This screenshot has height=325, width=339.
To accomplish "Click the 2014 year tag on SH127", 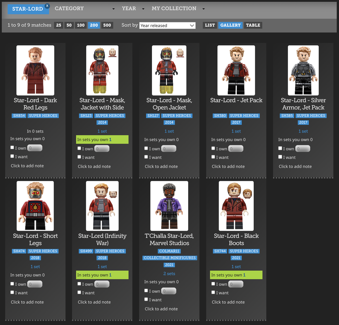I will pos(169,123).
